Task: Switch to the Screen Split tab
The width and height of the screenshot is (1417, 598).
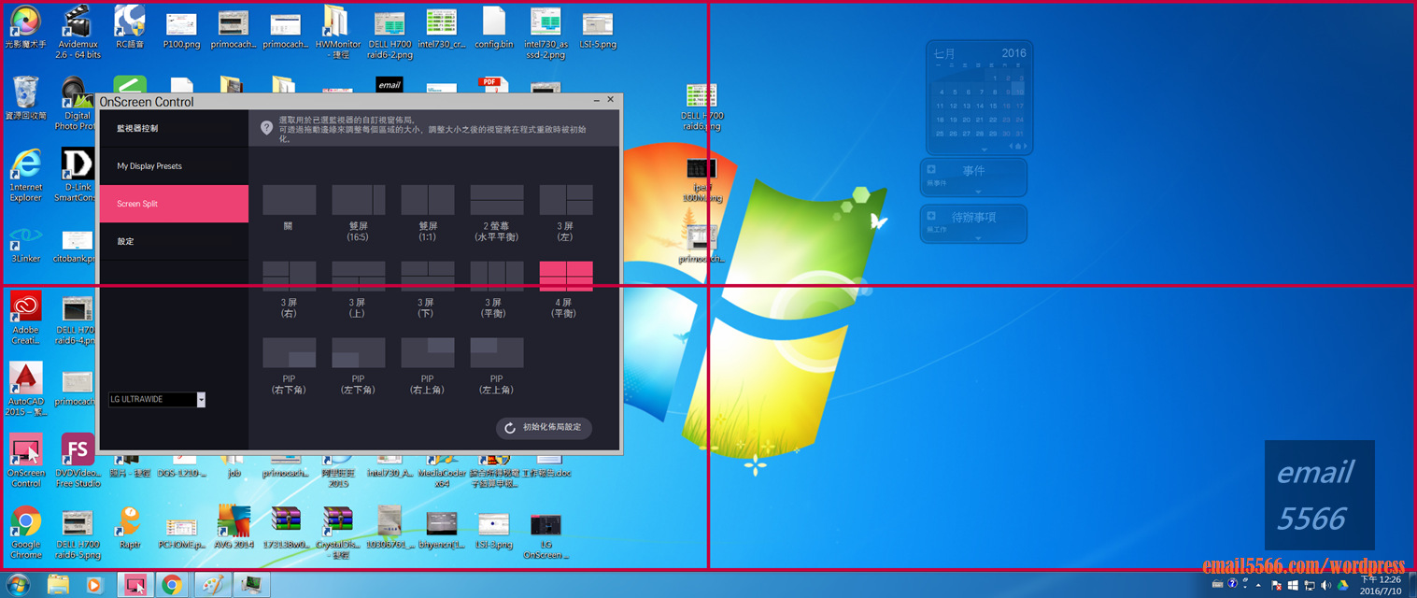Action: (x=174, y=204)
